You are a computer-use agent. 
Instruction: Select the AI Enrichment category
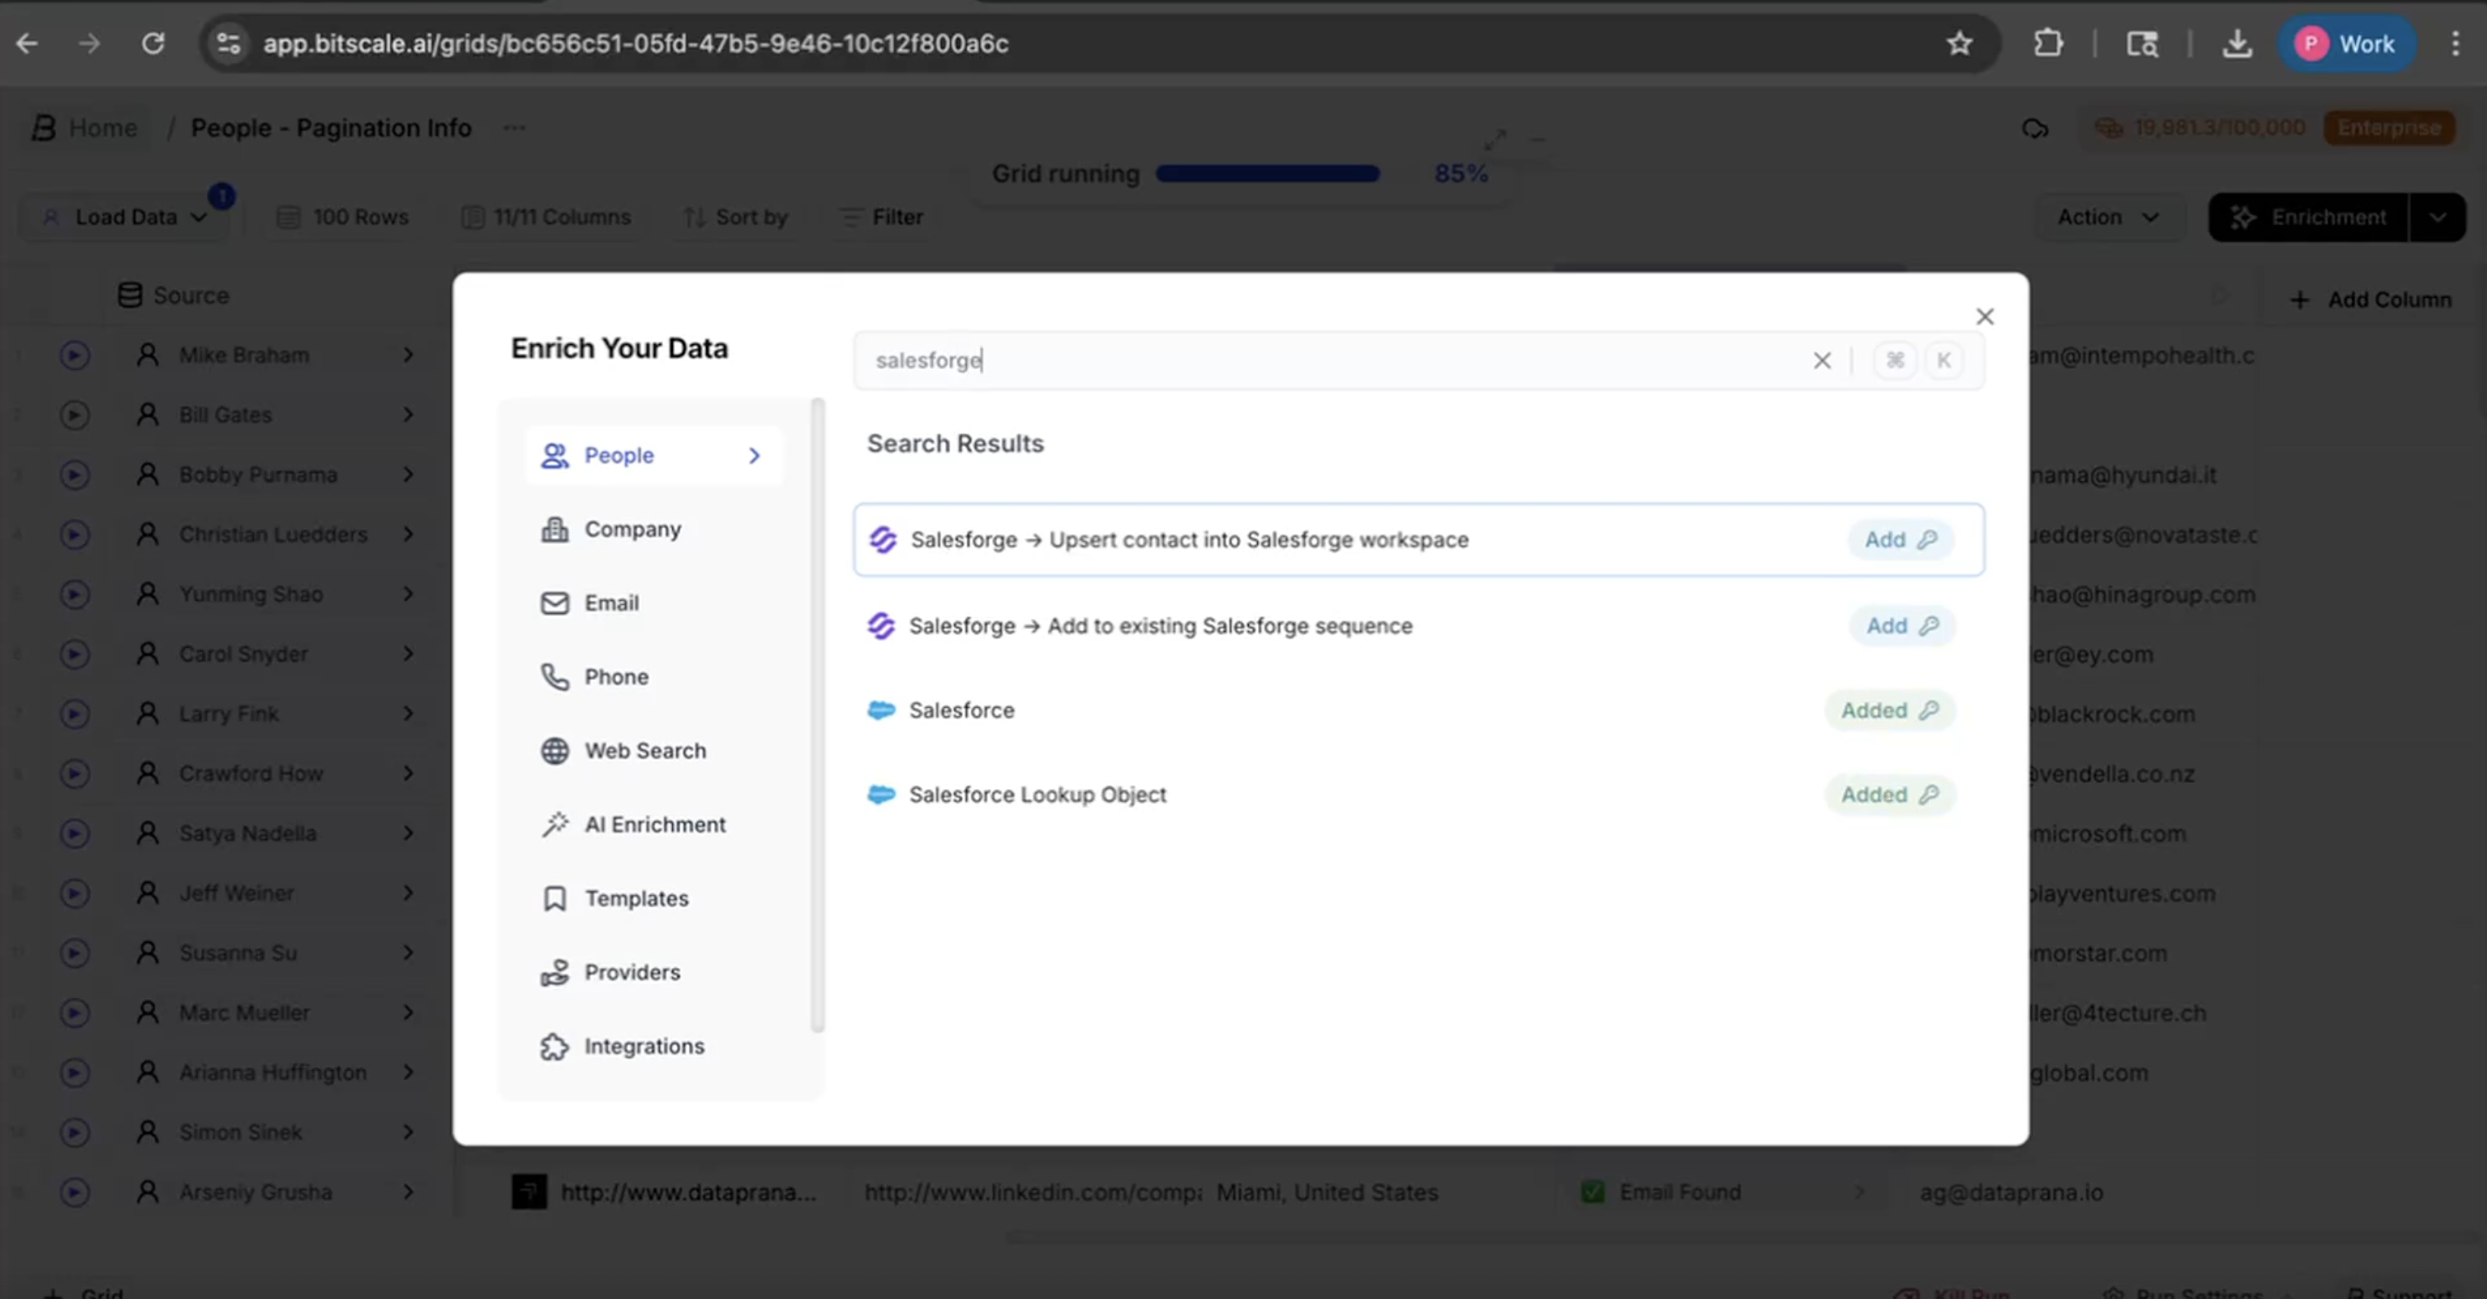[x=655, y=825]
